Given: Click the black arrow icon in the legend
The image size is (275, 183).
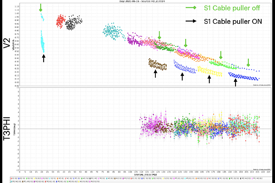Looking at the screenshot, I should click(192, 22).
